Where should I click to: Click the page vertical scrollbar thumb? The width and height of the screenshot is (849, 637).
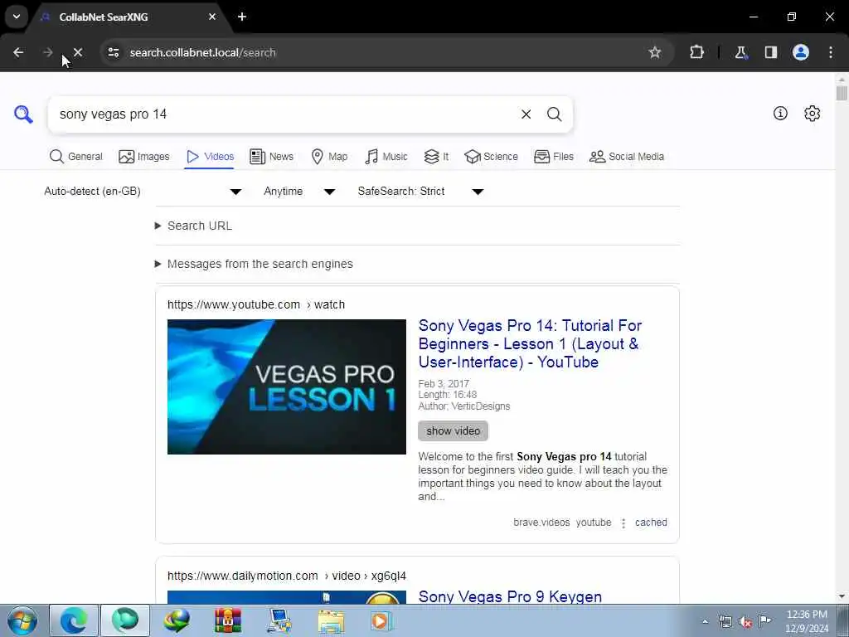pyautogui.click(x=842, y=93)
